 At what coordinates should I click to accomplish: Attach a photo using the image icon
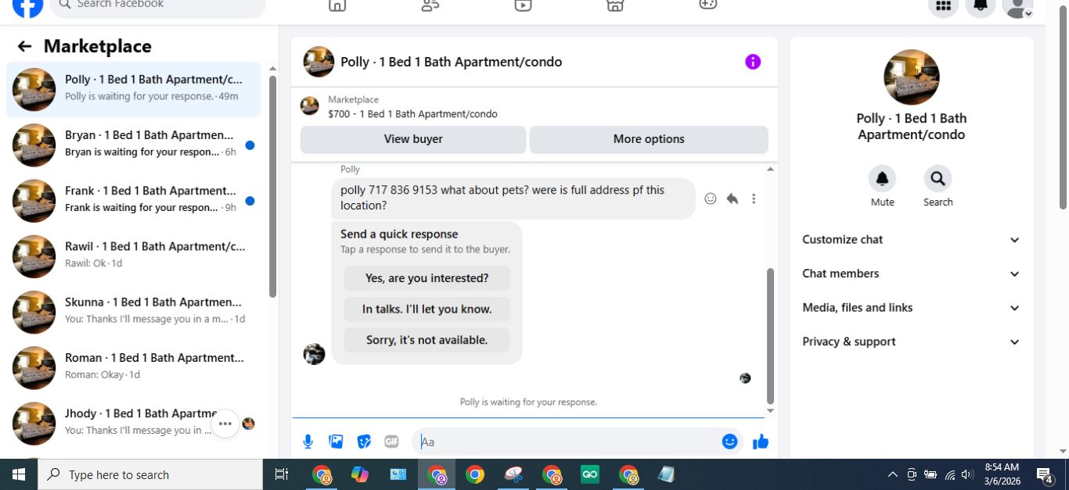click(337, 442)
